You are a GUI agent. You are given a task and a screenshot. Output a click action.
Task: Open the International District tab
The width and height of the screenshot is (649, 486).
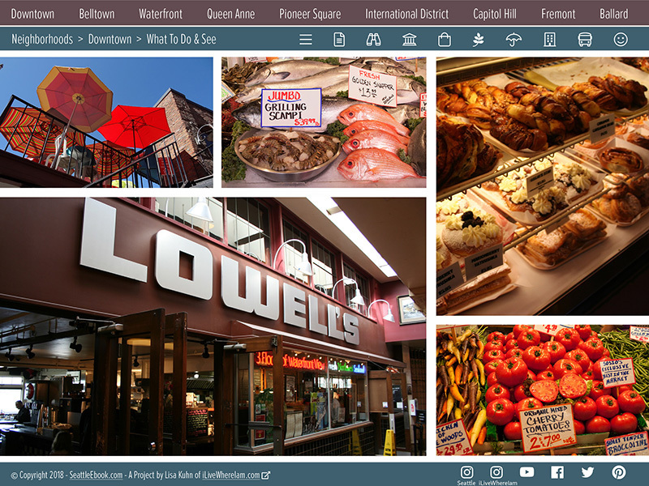[x=407, y=14]
